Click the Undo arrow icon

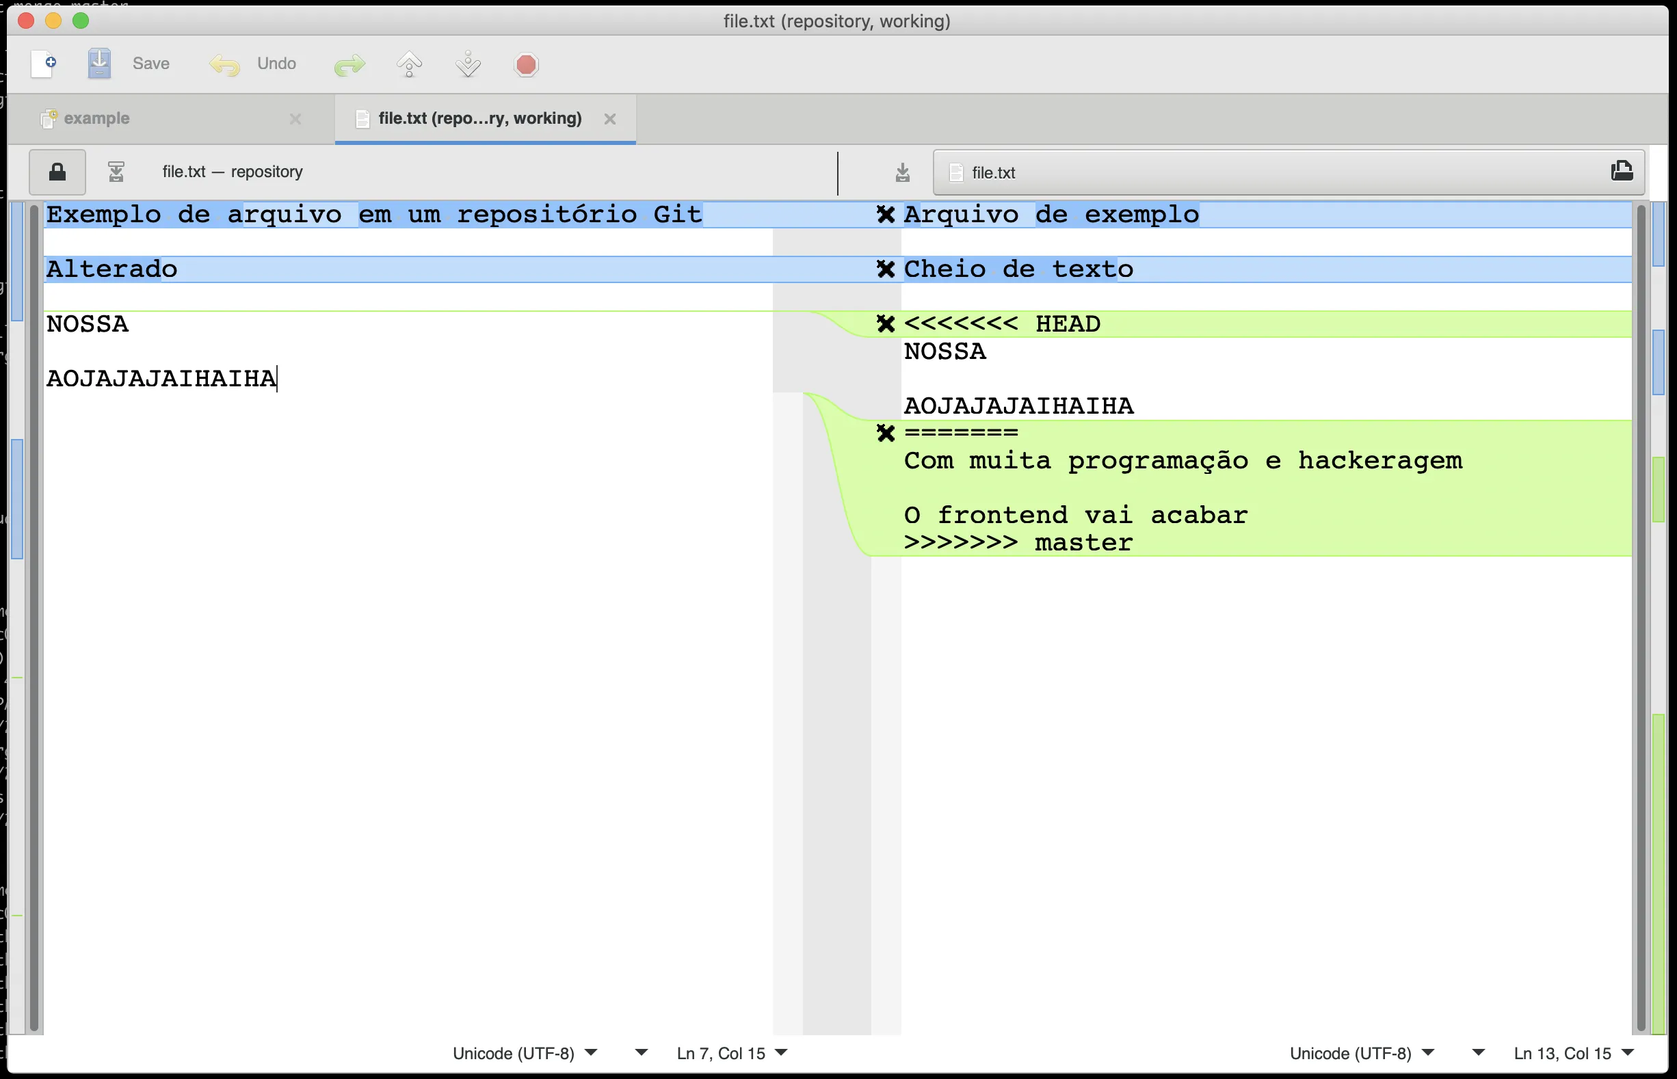[x=224, y=65]
